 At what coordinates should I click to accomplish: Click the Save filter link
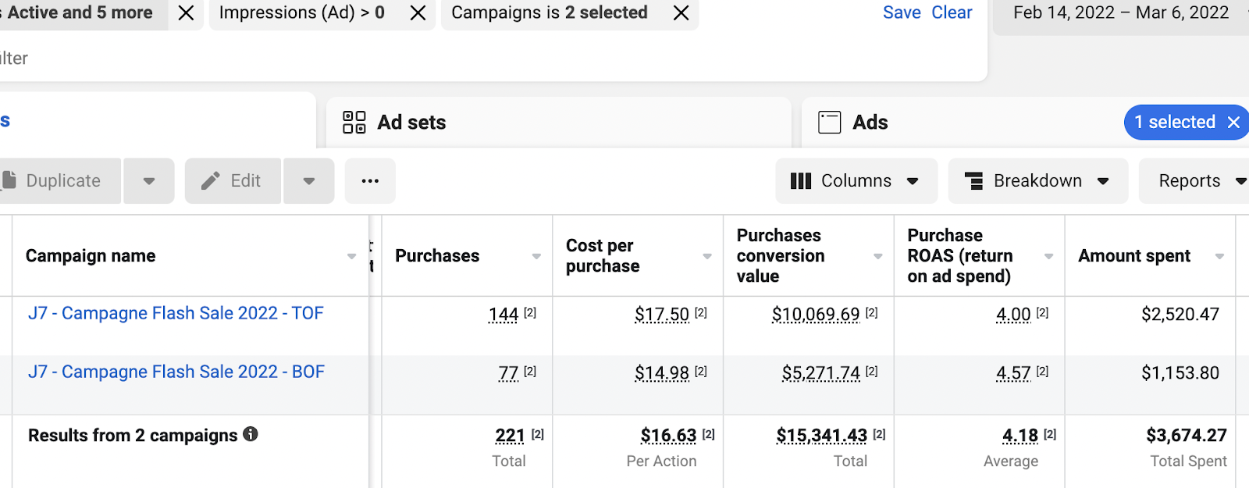(x=902, y=12)
